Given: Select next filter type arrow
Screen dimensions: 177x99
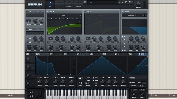Looking at the screenshot, I should click(x=146, y=15).
